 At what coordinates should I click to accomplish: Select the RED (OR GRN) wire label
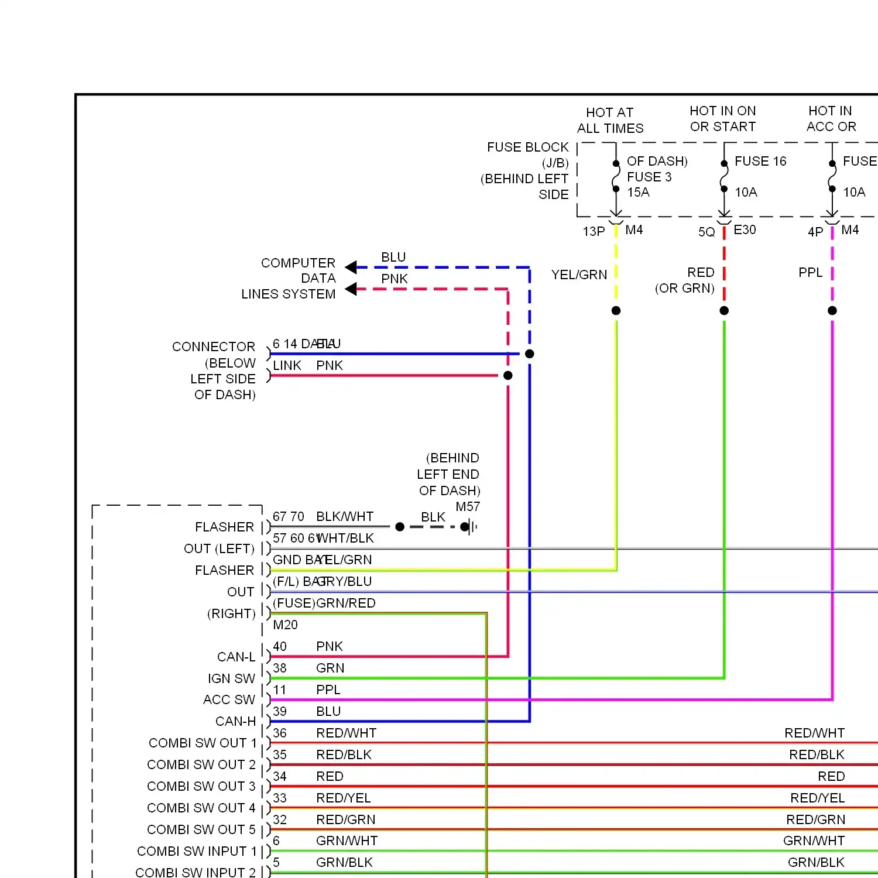pos(685,280)
